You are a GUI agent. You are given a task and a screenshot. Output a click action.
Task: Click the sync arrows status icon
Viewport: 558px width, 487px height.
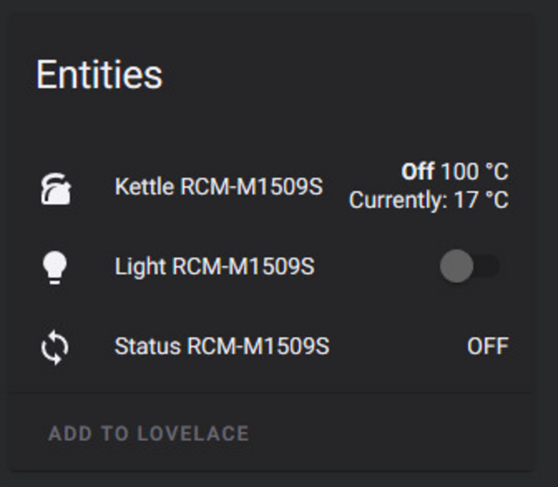(55, 347)
